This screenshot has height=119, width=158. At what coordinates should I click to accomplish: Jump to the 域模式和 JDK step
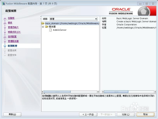pyautogui.click(x=14, y=32)
